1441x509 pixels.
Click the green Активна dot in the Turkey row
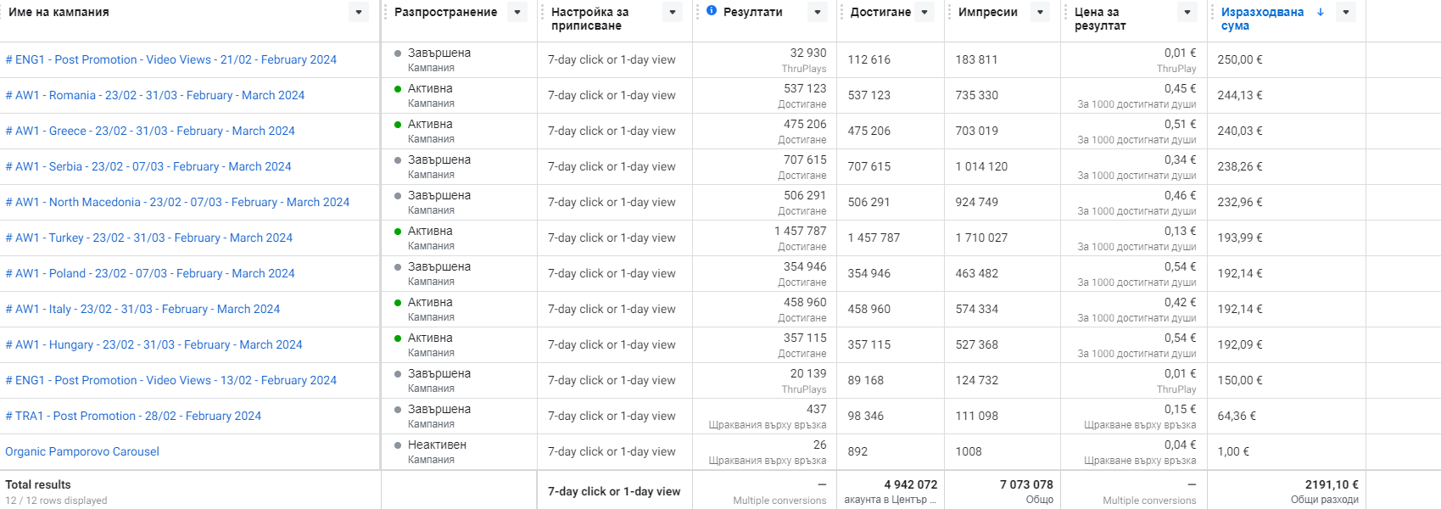point(398,232)
